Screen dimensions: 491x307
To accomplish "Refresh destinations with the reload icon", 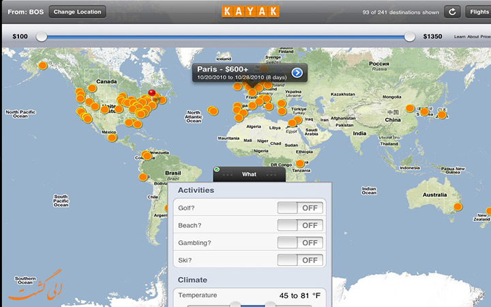I will click(452, 12).
